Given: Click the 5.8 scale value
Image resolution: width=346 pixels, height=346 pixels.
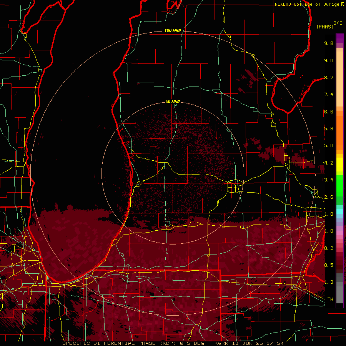Looking at the screenshot, I should point(329,129).
